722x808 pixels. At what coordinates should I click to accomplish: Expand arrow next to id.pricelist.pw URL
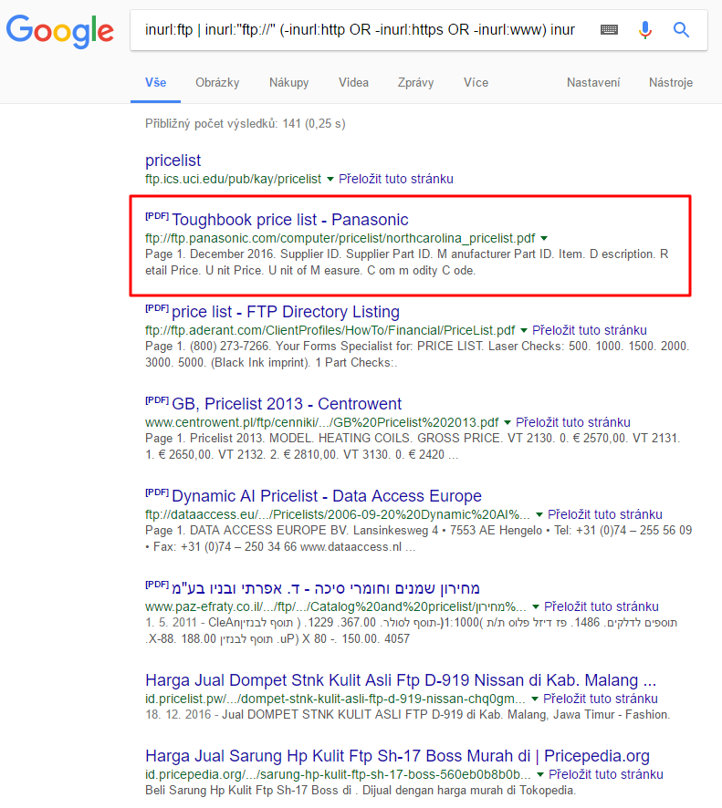(x=534, y=699)
